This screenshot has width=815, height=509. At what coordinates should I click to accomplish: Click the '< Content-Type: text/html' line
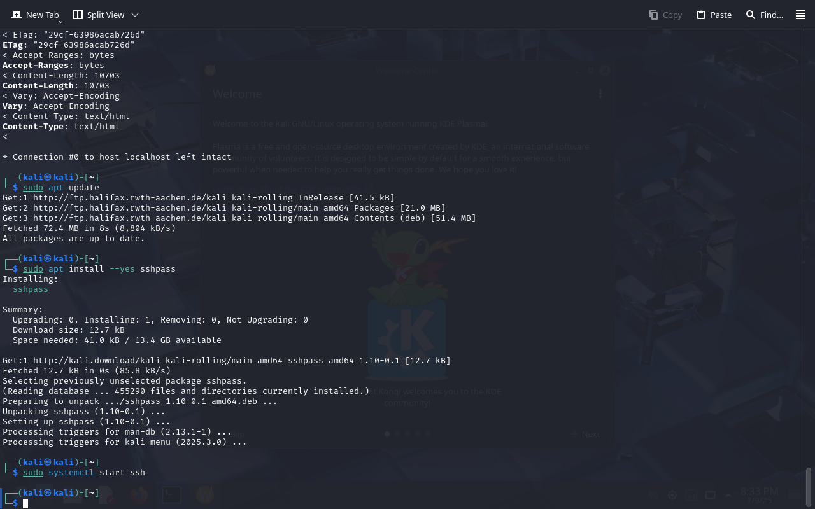point(66,116)
